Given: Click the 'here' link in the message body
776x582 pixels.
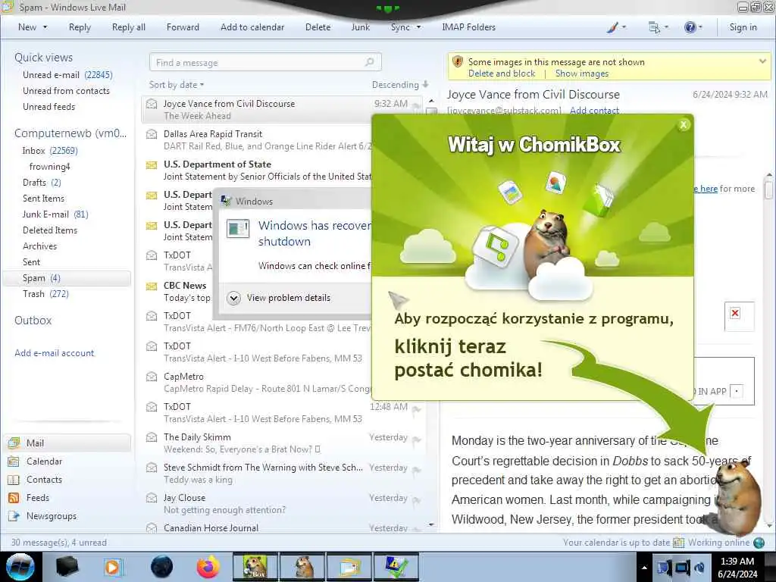Looking at the screenshot, I should 709,189.
